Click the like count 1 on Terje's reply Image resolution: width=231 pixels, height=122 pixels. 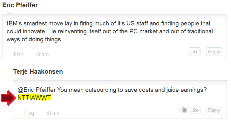[x=180, y=110]
